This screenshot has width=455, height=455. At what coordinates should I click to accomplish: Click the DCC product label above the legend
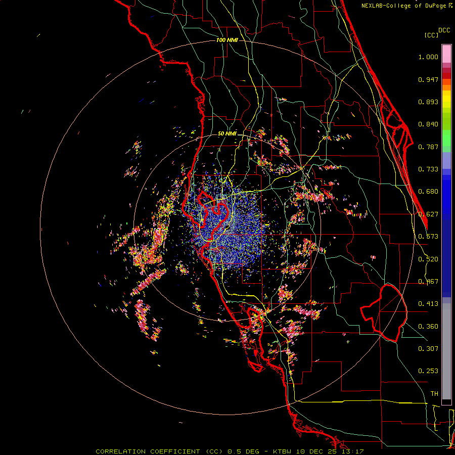tap(444, 30)
